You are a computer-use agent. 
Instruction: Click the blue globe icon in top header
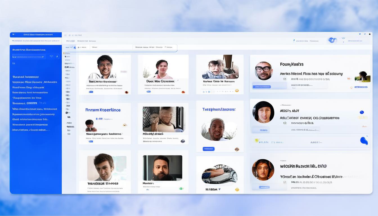(332, 40)
